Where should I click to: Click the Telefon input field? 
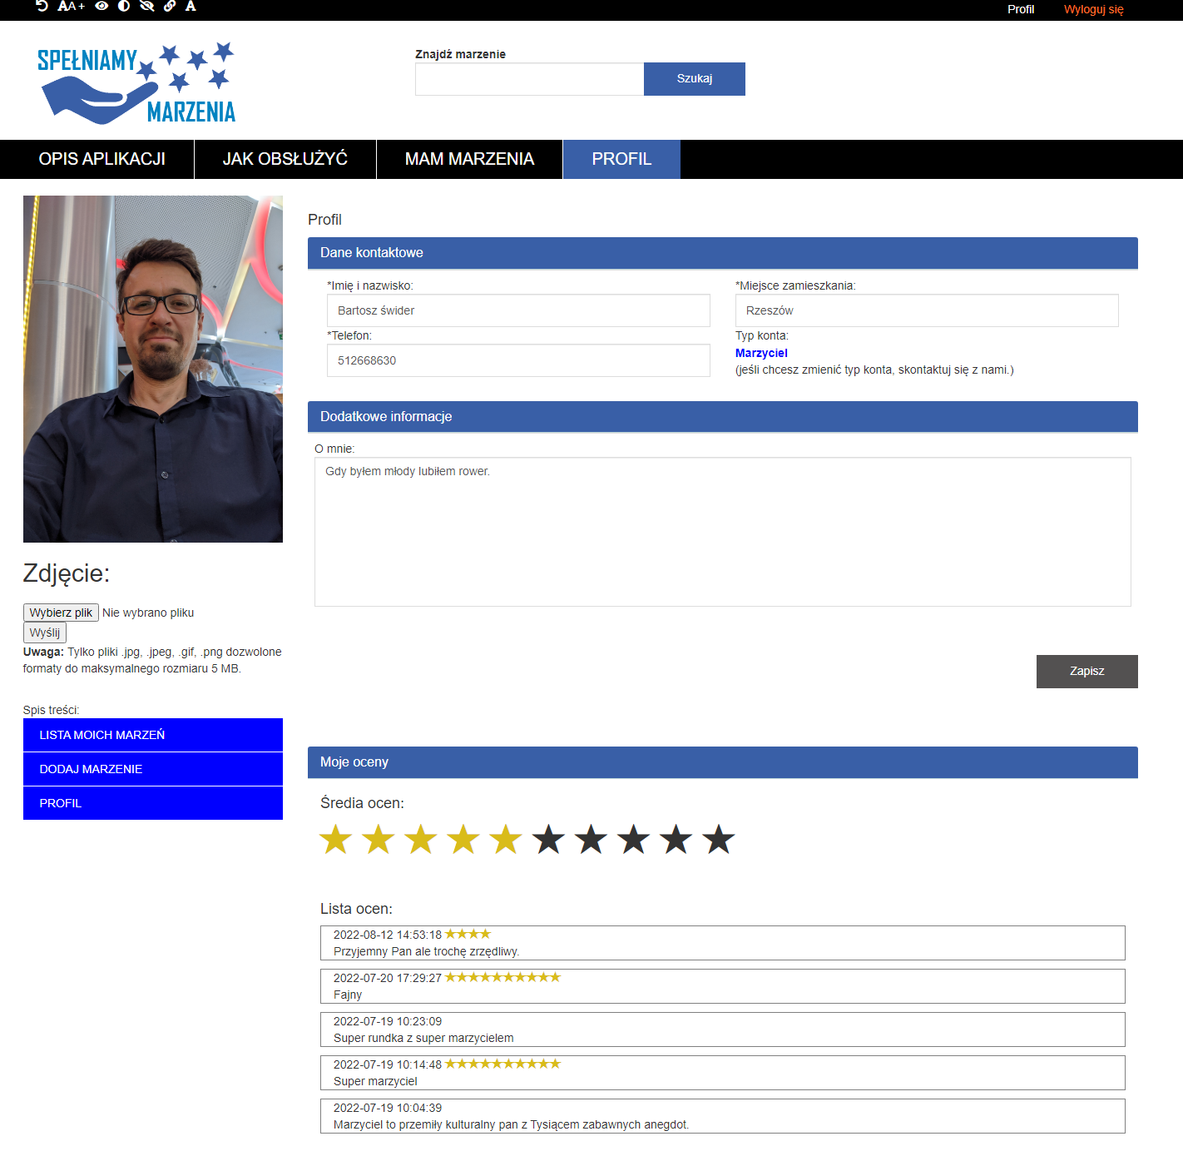[x=517, y=360]
